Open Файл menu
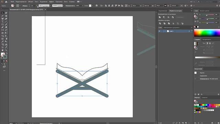The width and height of the screenshot is (220, 124). (x=12, y=2)
